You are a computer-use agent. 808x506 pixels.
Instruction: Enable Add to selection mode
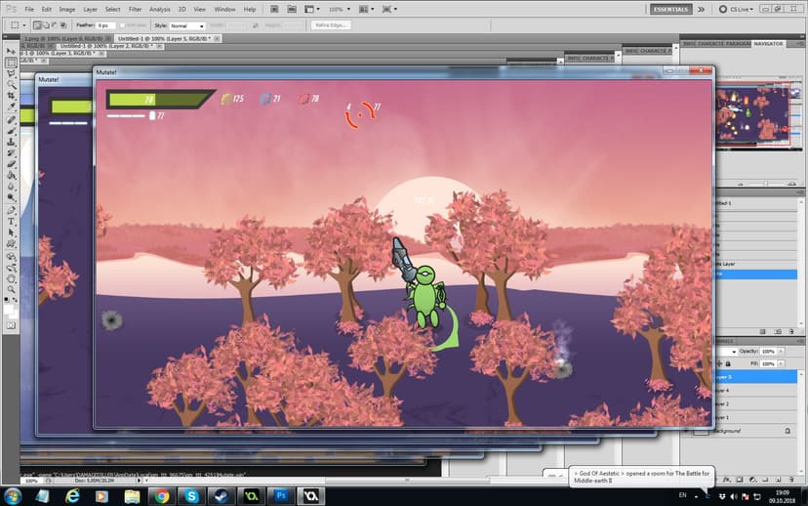coord(46,24)
